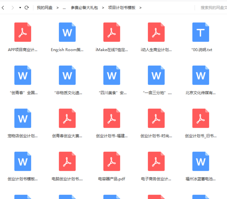
Task: Open the 宠物店创业计划… Word icon
Action: coord(23,118)
